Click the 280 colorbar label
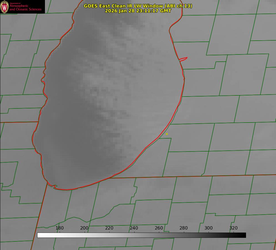 tap(184, 228)
